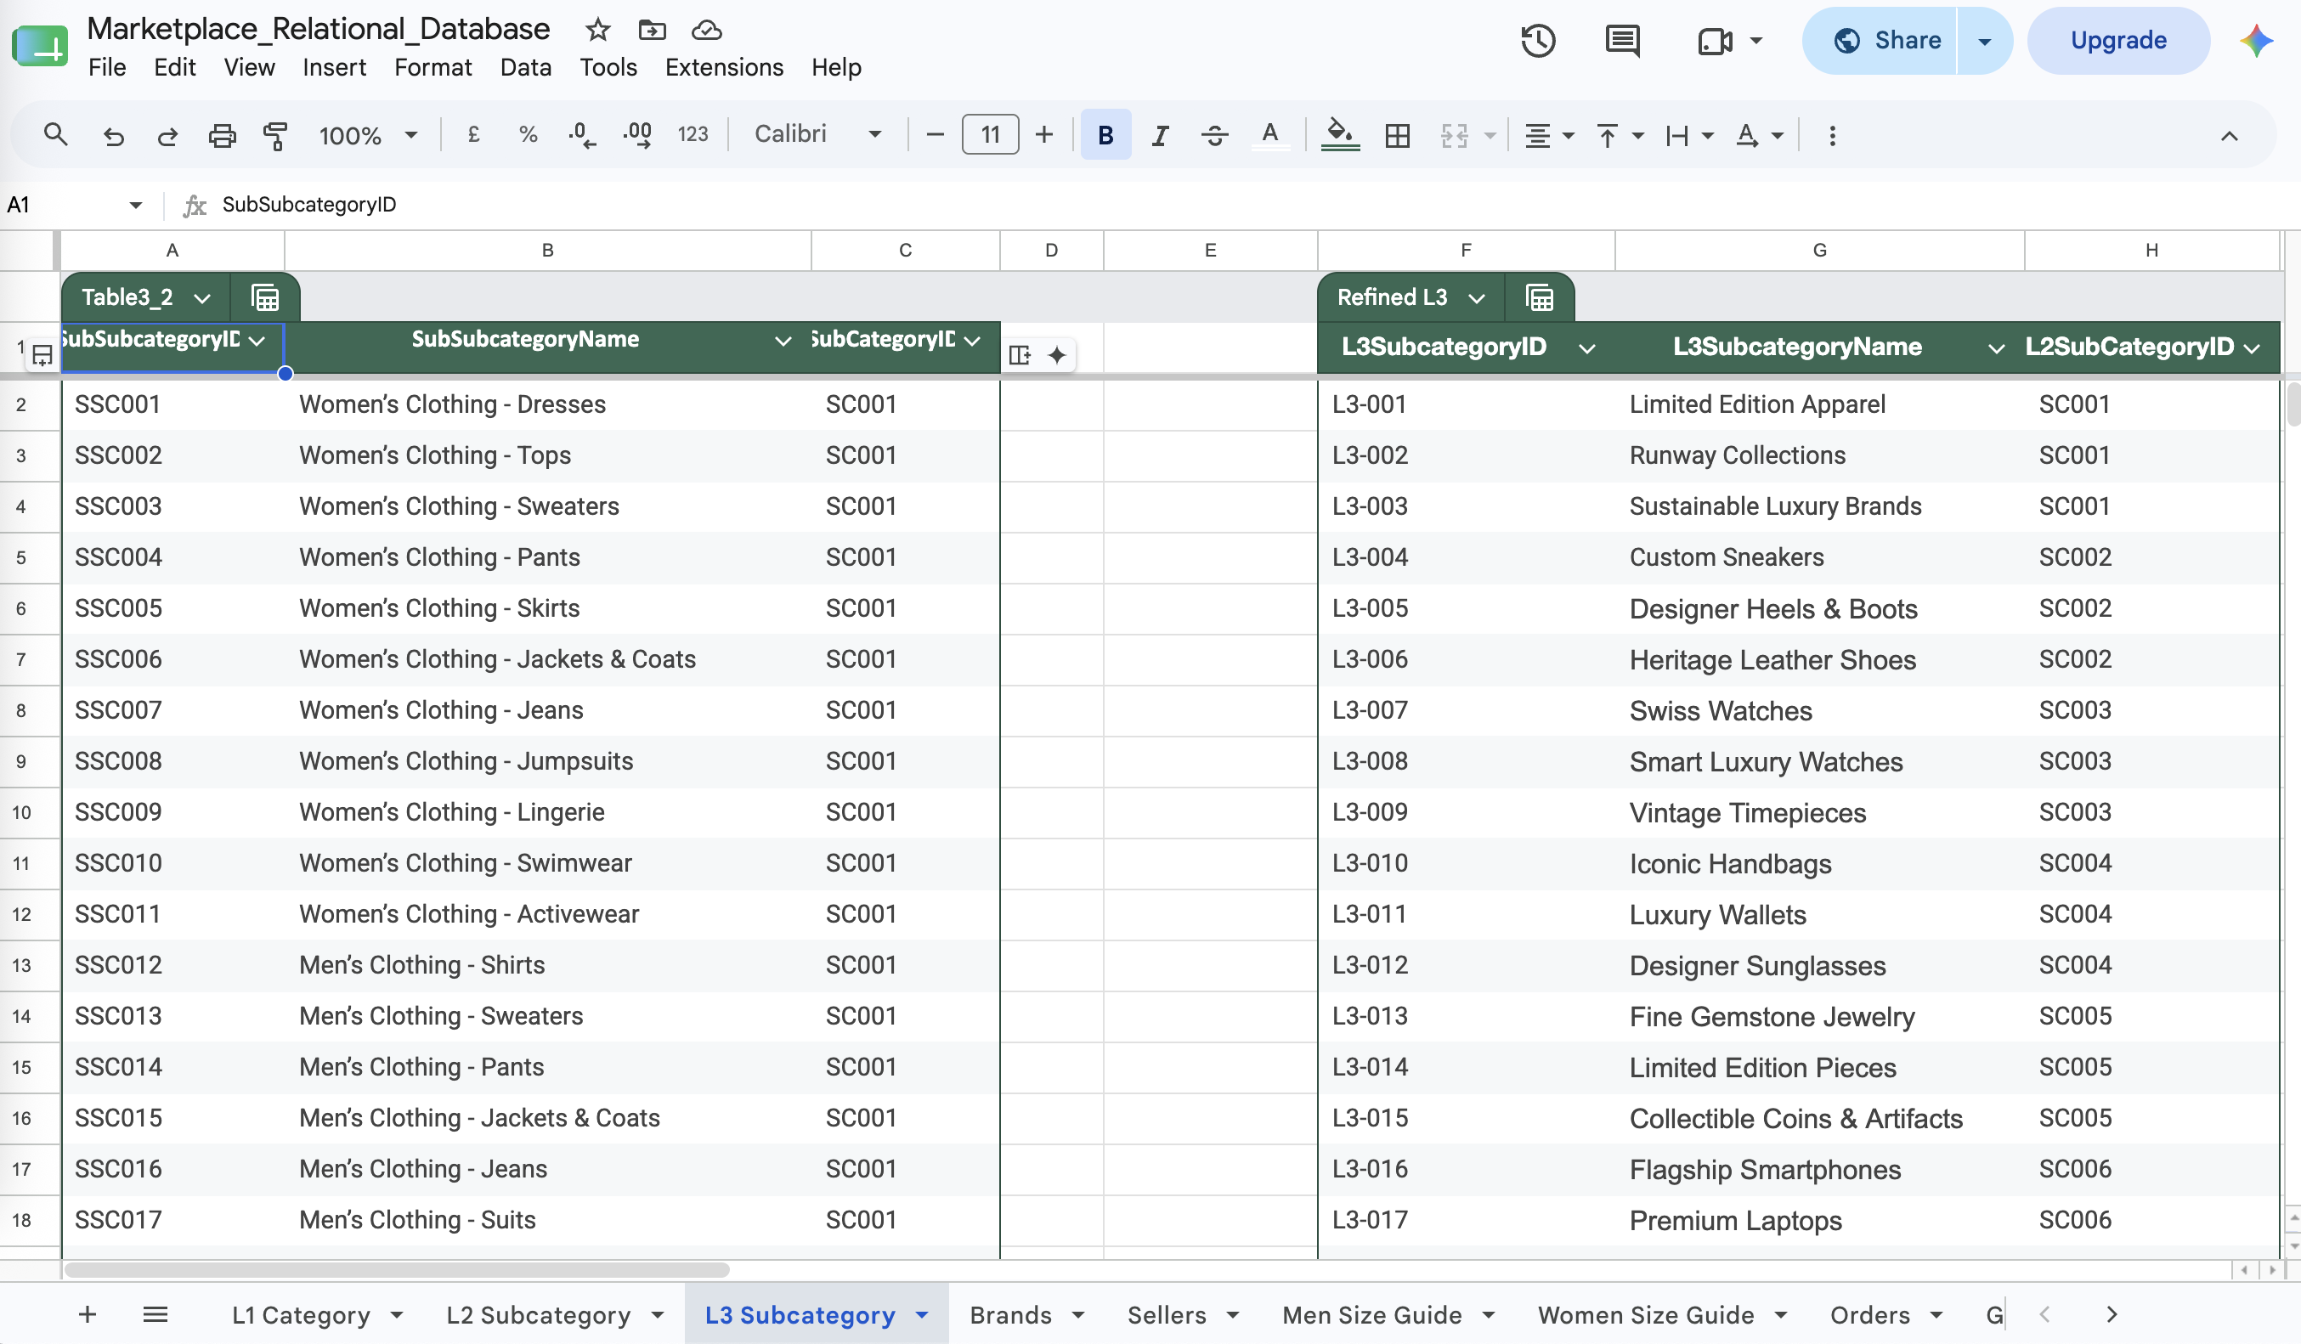2301x1344 pixels.
Task: Click the Upgrade button
Action: pos(2118,40)
